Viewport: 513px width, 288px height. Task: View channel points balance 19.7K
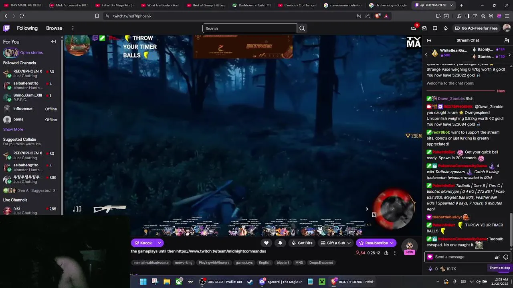tap(448, 269)
